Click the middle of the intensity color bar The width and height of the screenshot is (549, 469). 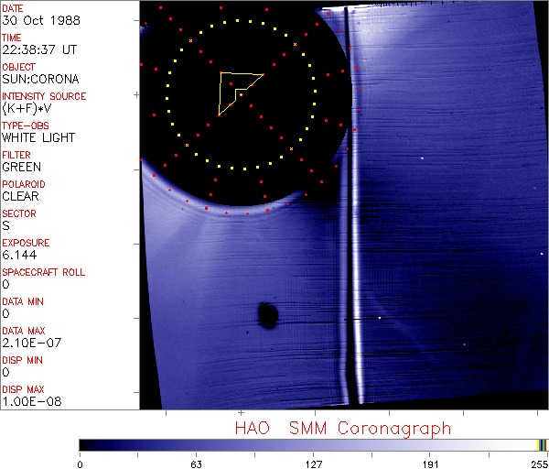pos(313,444)
